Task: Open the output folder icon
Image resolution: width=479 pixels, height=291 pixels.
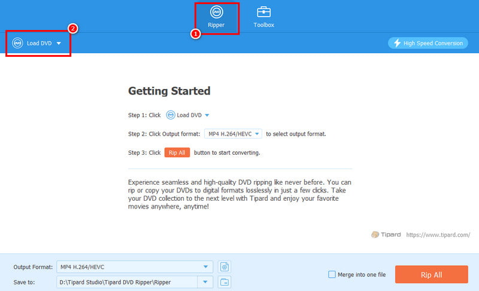Action: point(225,282)
